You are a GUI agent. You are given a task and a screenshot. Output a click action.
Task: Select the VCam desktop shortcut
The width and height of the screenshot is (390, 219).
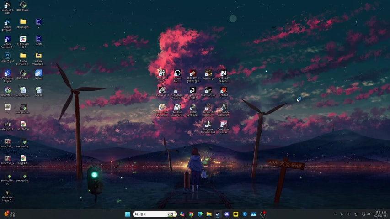pos(38,73)
